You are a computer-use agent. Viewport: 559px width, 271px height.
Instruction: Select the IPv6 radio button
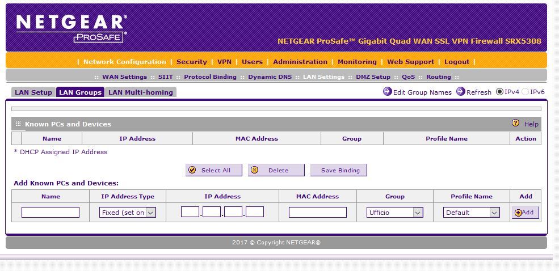(525, 92)
